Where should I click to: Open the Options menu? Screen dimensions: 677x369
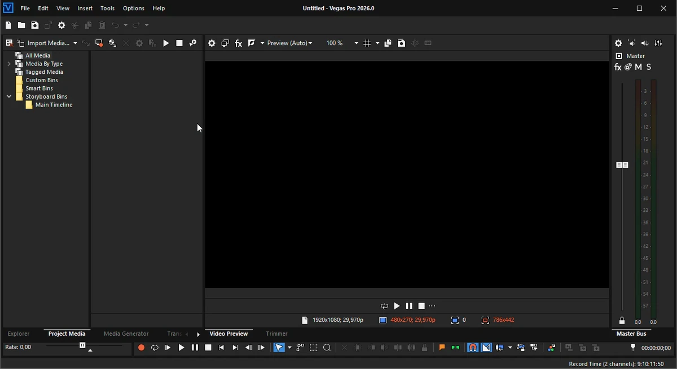click(134, 8)
